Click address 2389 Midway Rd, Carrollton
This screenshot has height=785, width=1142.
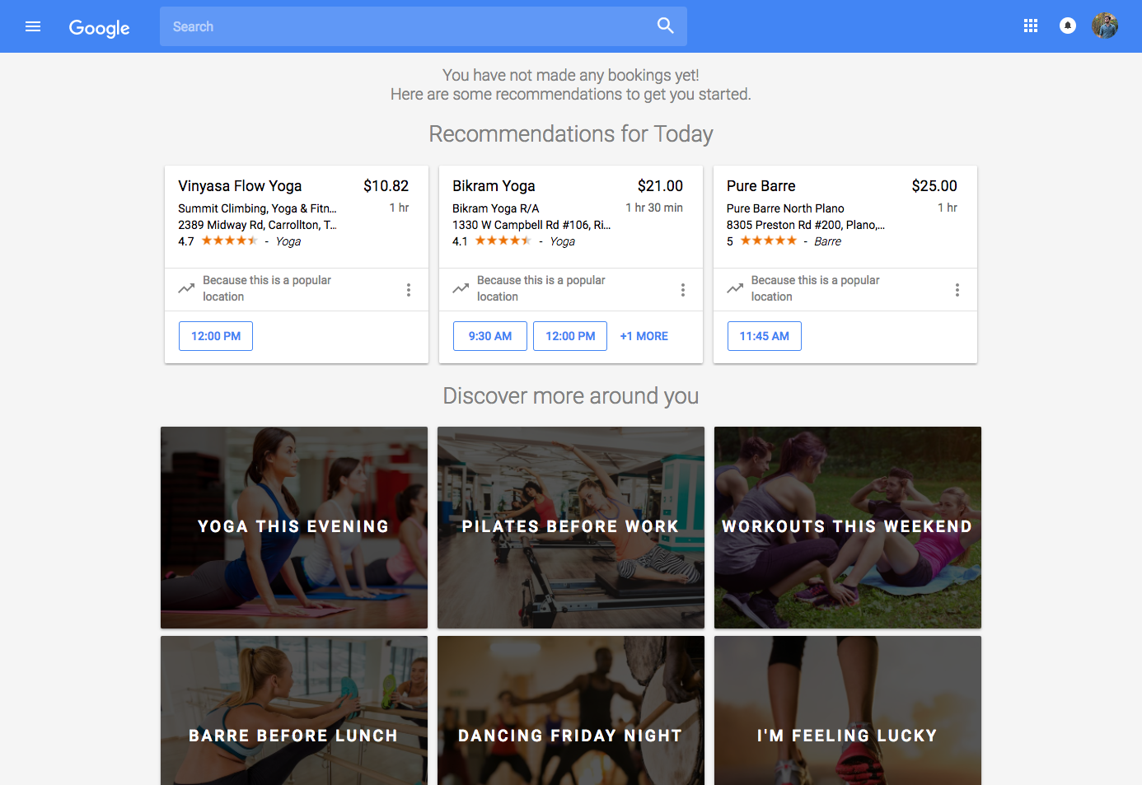(257, 225)
